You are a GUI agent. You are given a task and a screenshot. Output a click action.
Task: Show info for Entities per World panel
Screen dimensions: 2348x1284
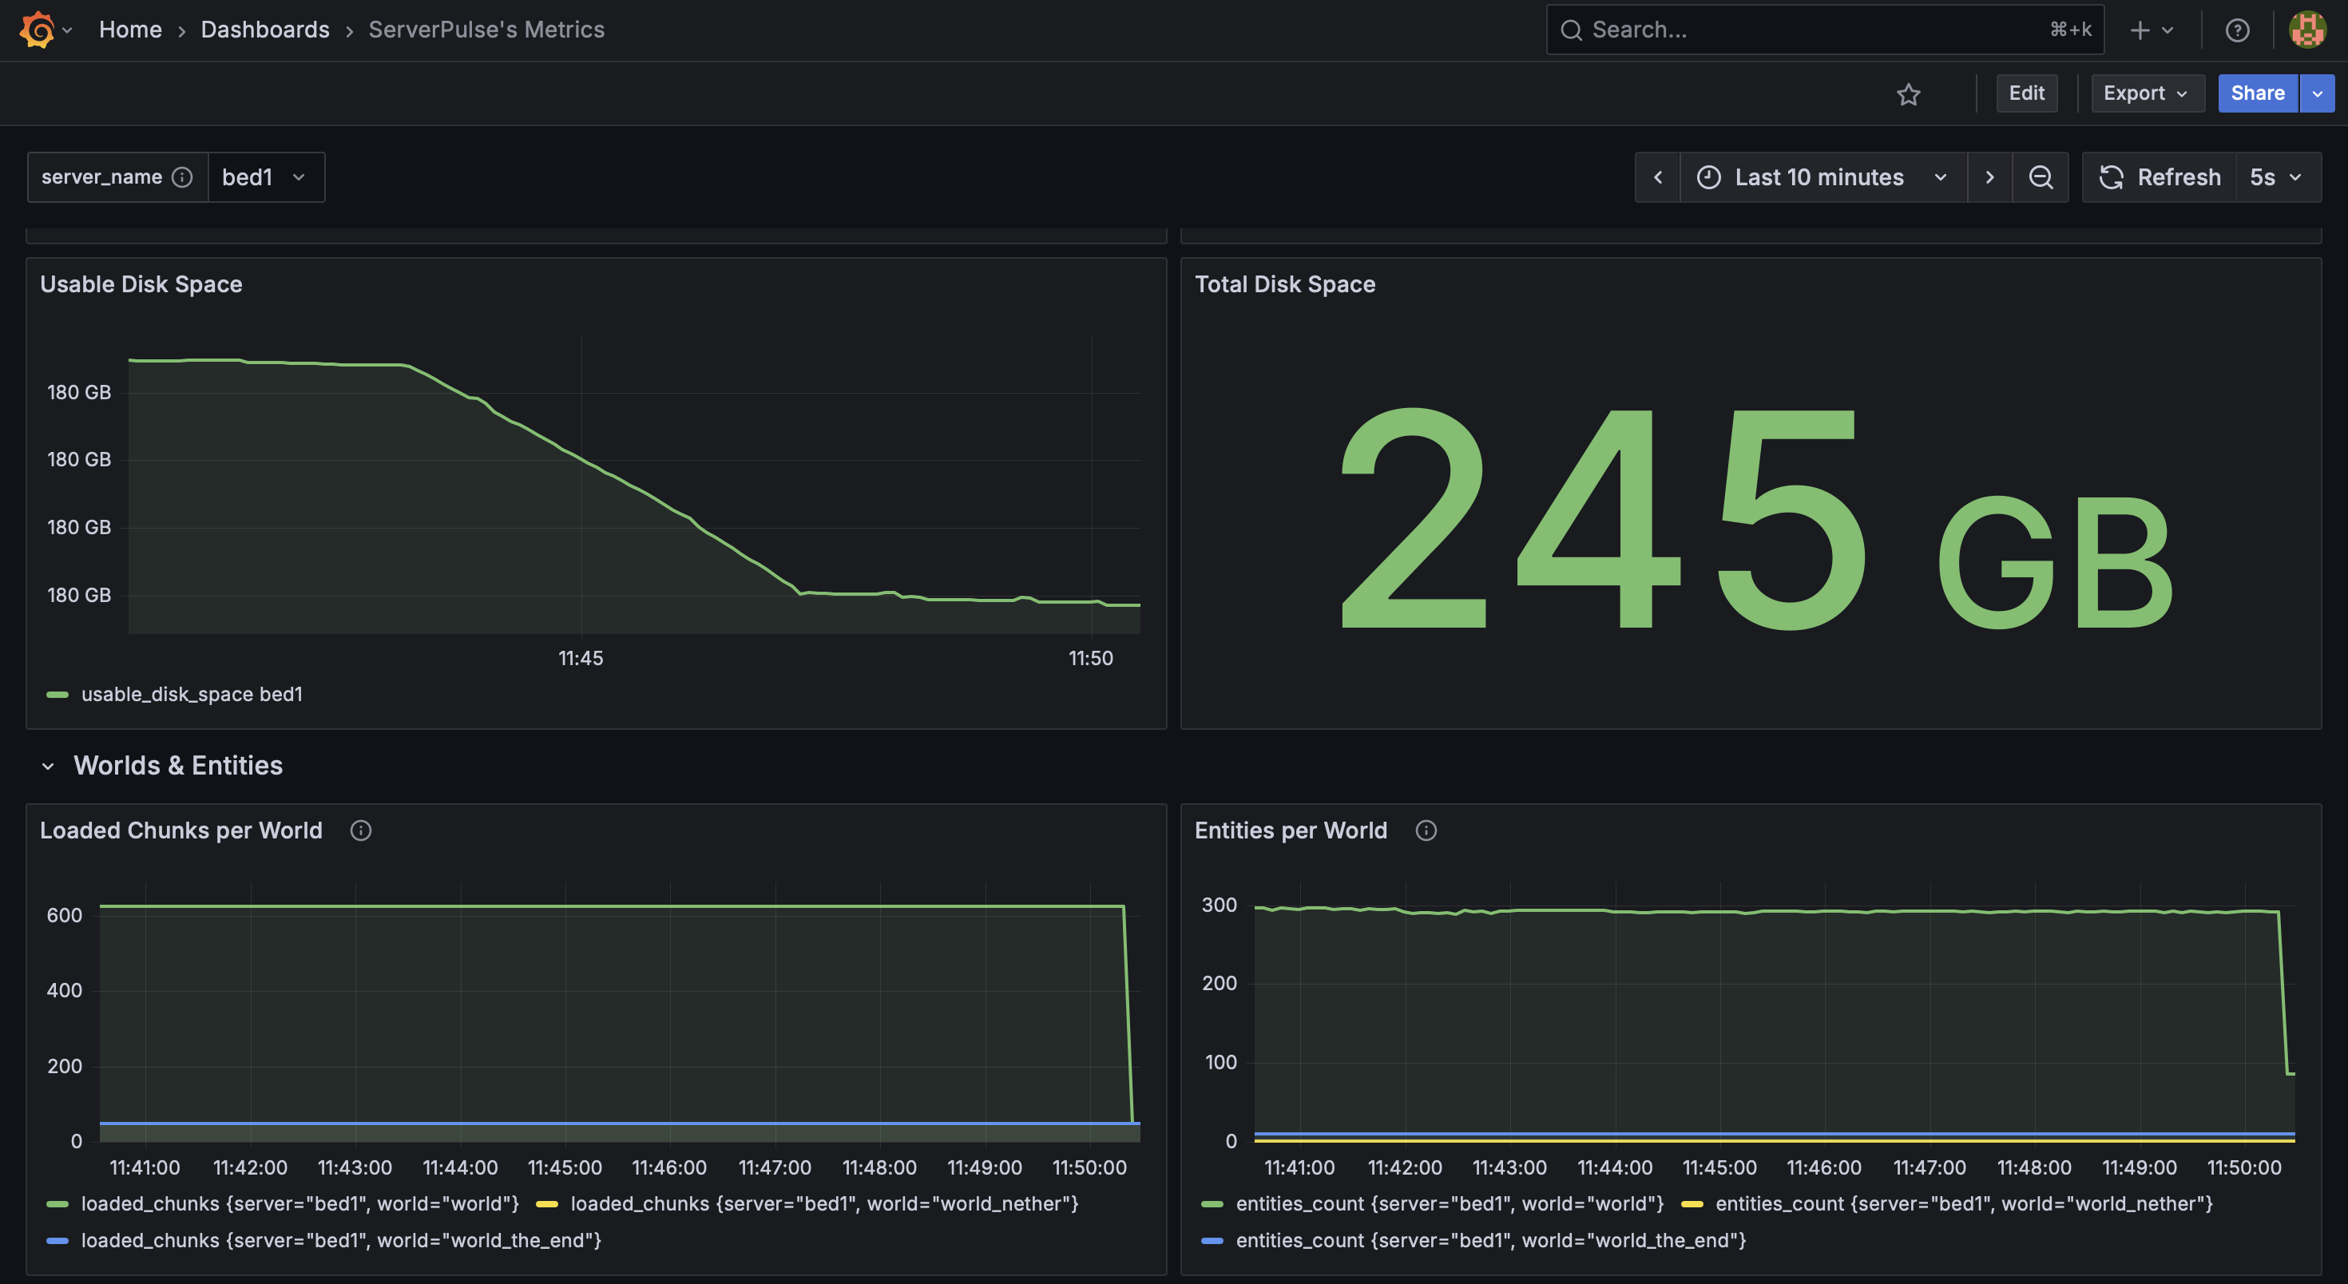point(1426,830)
